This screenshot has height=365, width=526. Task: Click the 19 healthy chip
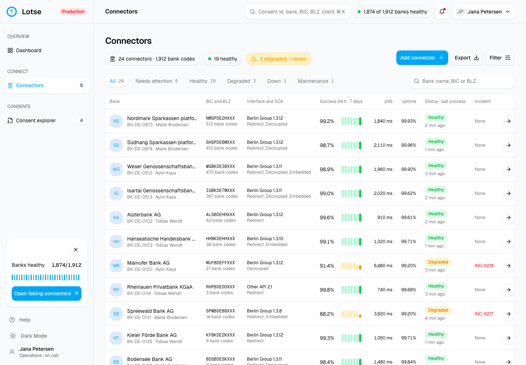click(223, 59)
